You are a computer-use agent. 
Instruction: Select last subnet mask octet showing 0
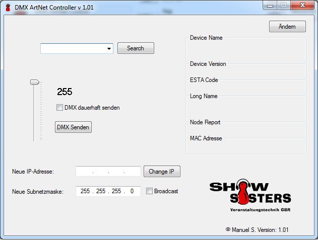point(132,191)
